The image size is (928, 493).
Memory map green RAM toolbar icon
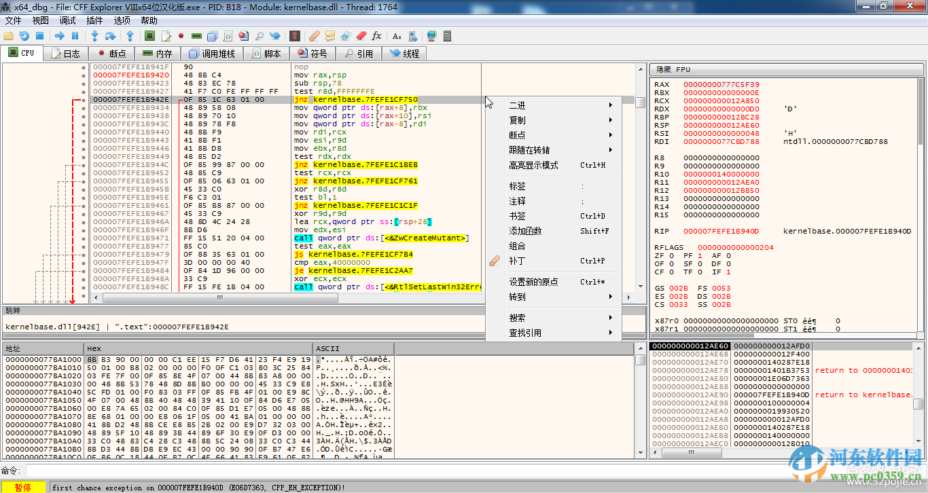click(x=196, y=35)
